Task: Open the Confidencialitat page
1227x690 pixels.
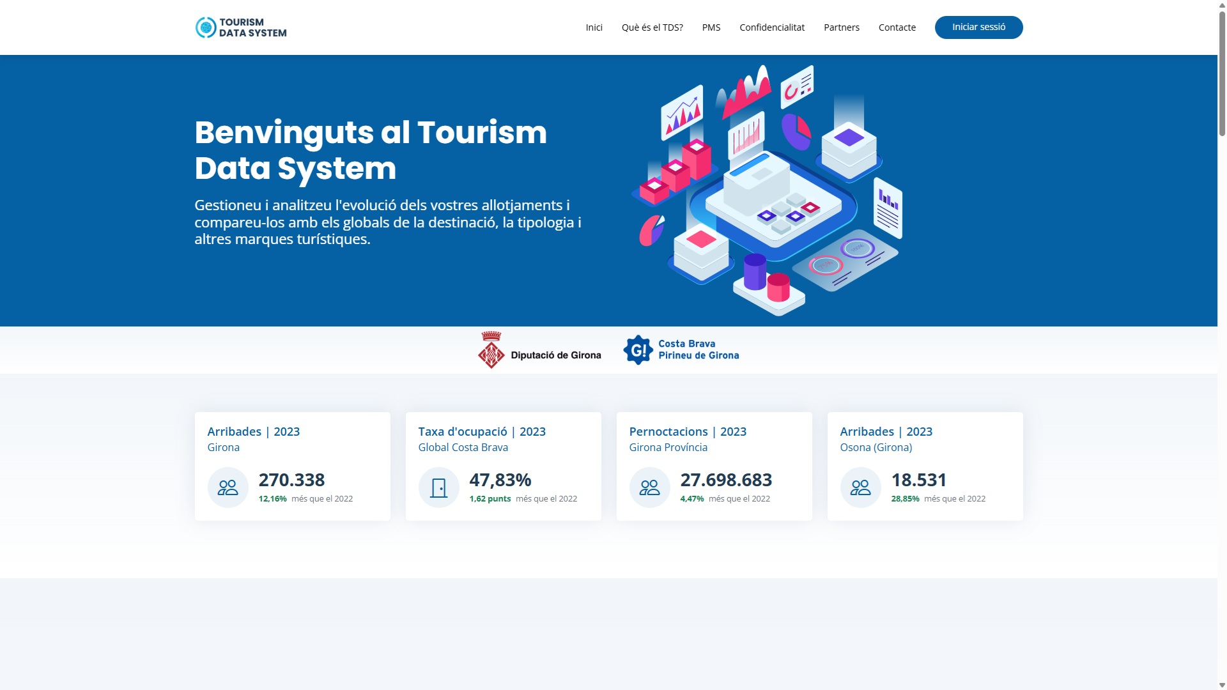Action: click(x=771, y=27)
